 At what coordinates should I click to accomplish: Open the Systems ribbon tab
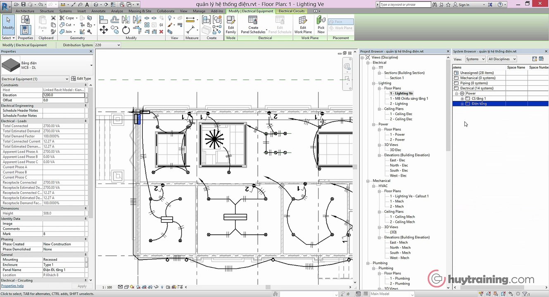click(65, 11)
